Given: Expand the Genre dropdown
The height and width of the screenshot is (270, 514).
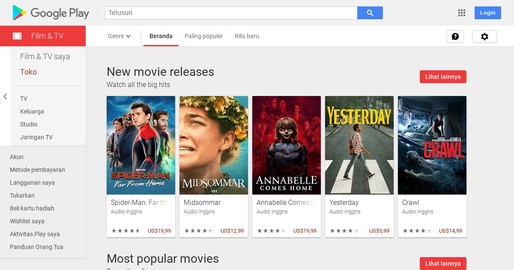Looking at the screenshot, I should tap(120, 36).
